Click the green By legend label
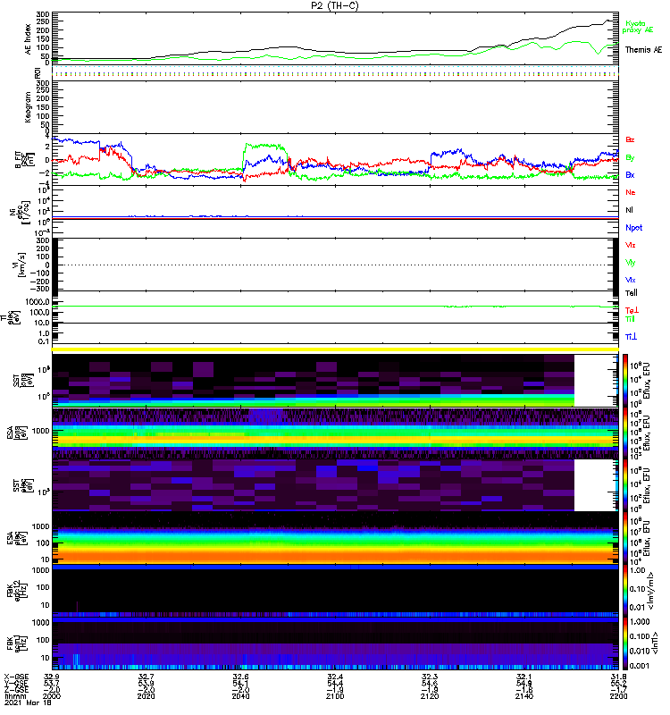The width and height of the screenshot is (670, 715). pos(630,158)
